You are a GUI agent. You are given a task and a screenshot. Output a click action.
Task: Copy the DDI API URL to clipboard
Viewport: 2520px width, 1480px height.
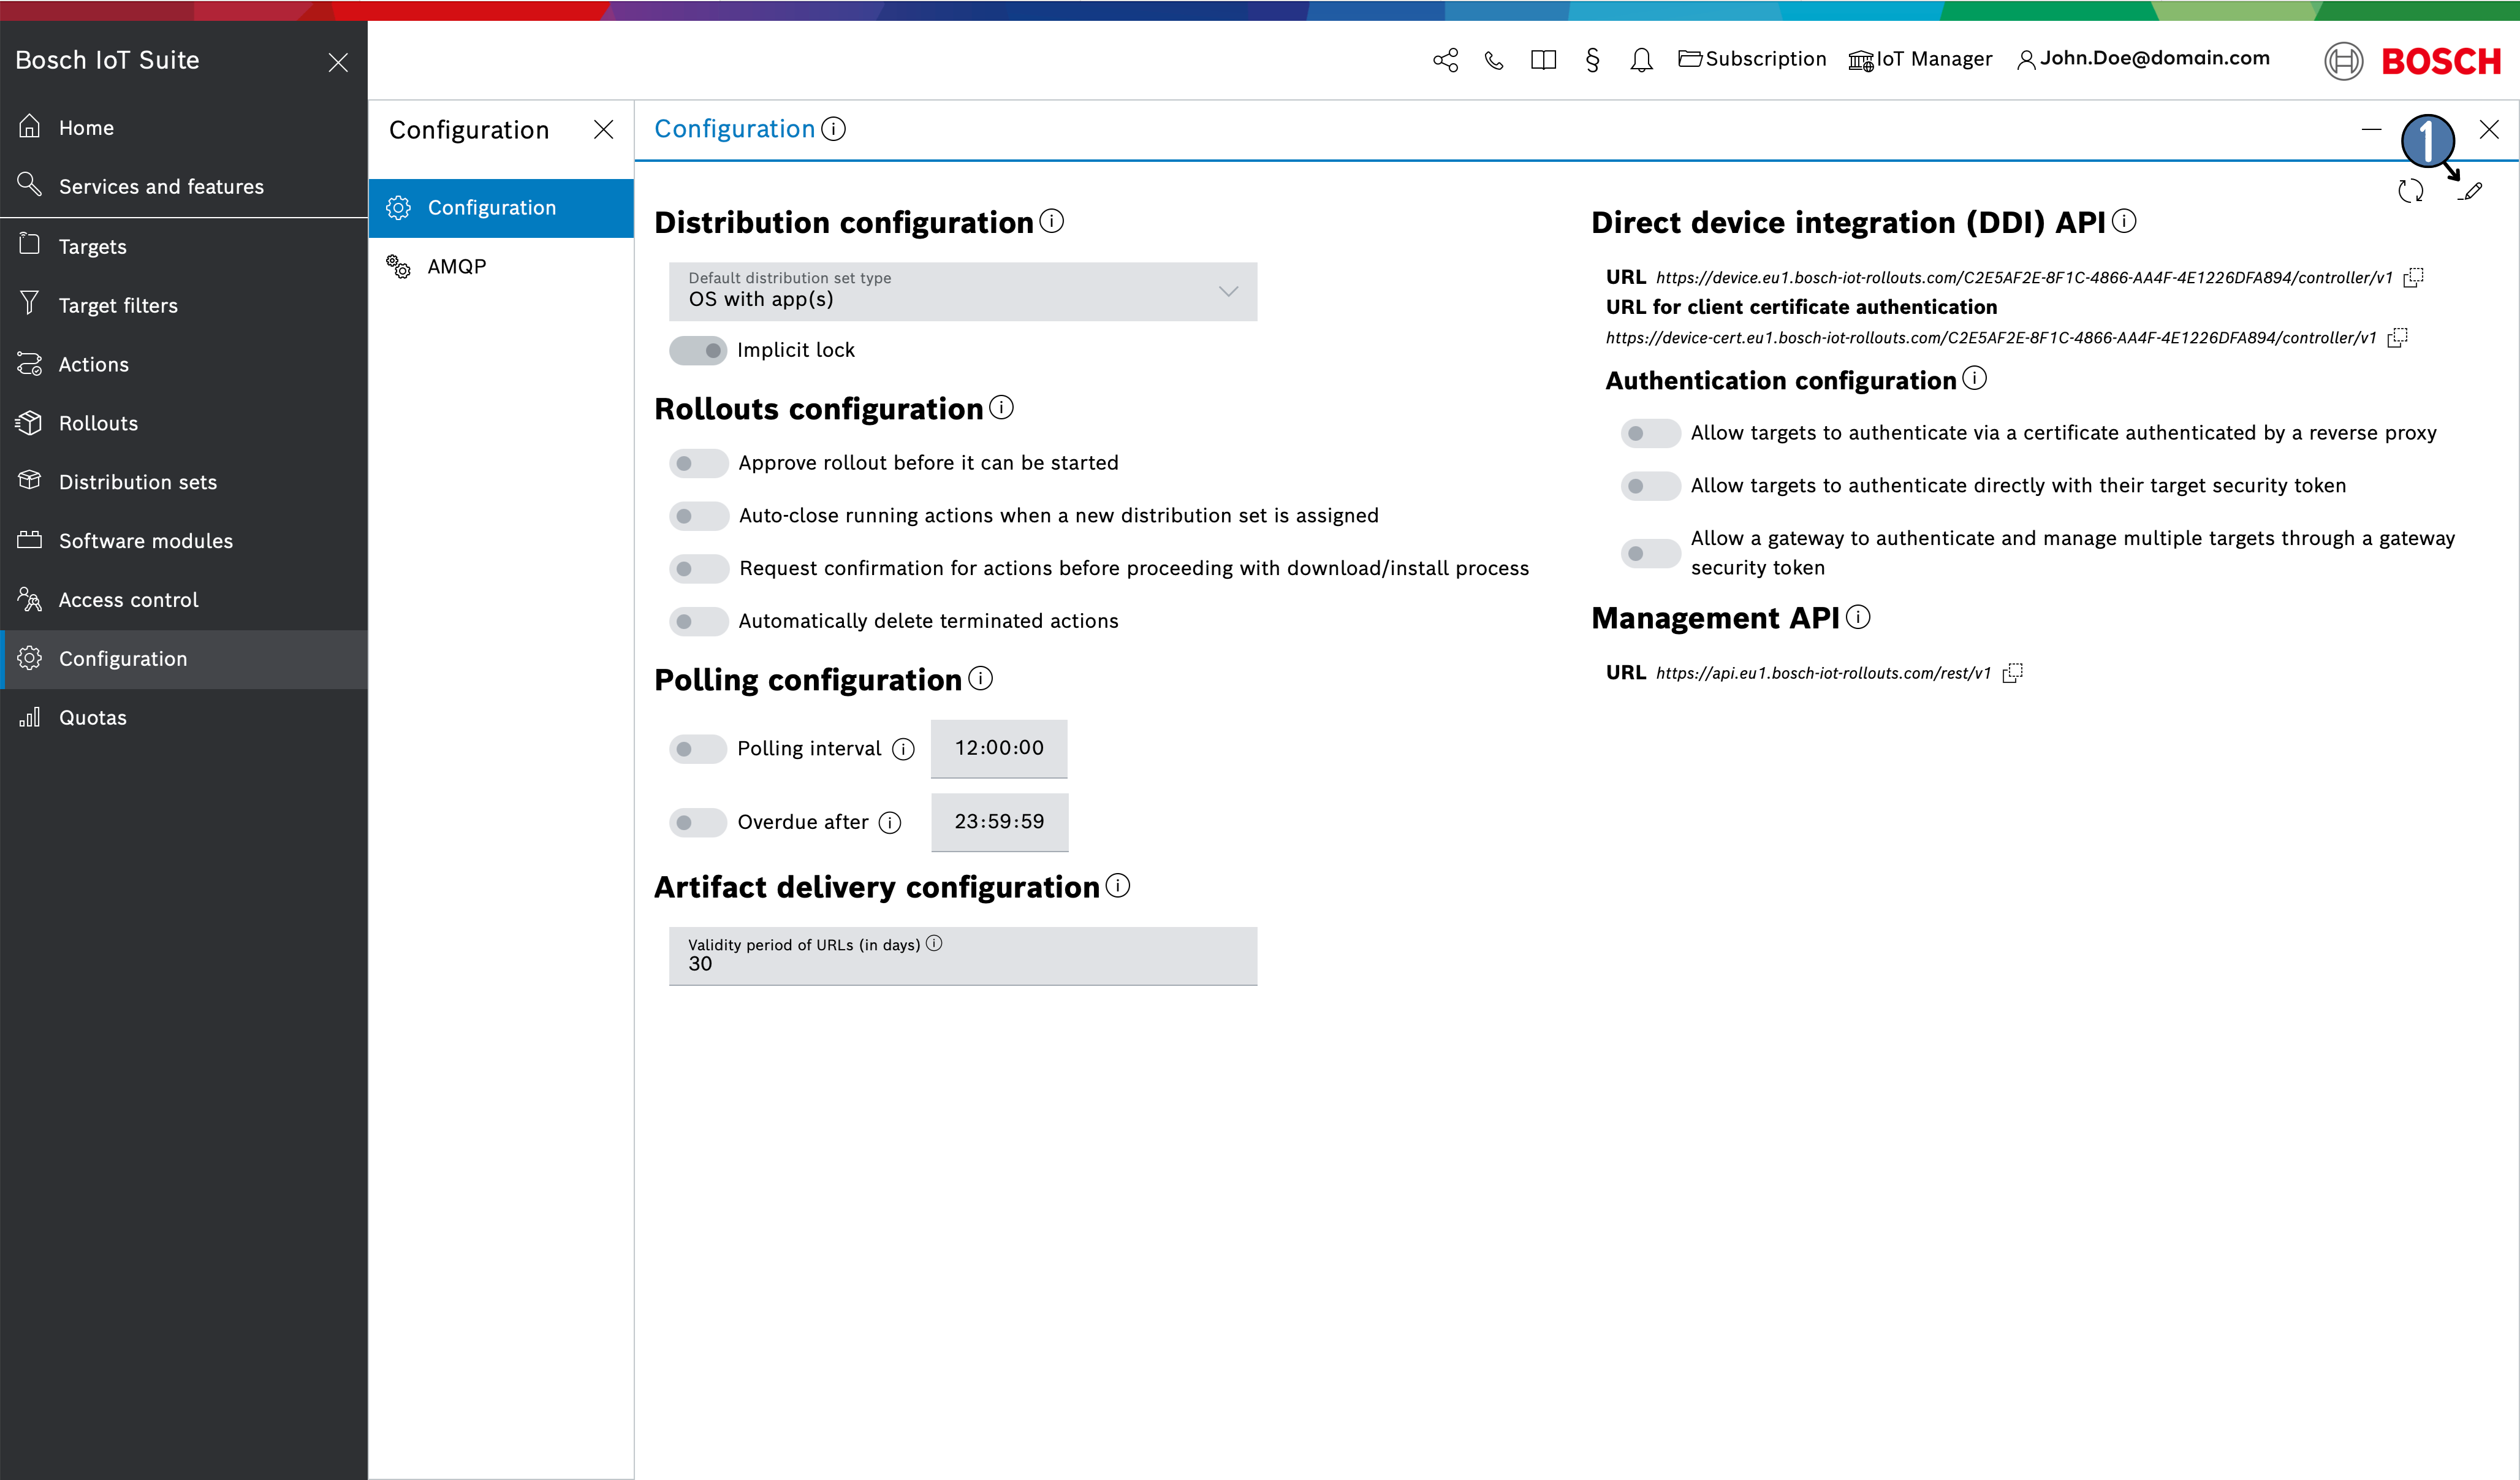[x=2419, y=277]
